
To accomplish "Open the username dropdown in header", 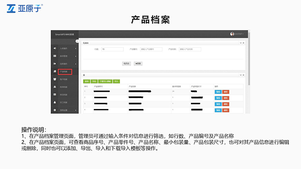I will click(x=239, y=34).
